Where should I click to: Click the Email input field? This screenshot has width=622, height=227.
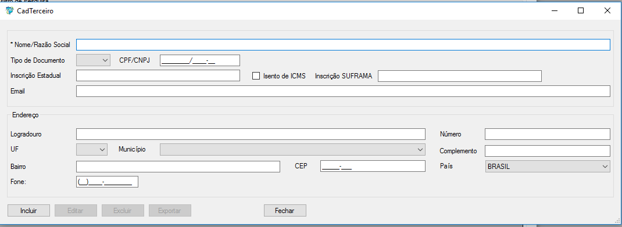[x=343, y=91]
